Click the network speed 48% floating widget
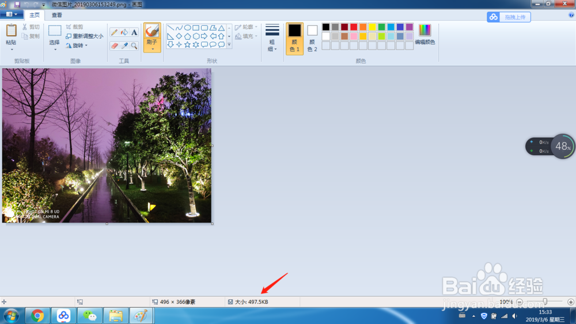576x324 pixels. pos(550,146)
